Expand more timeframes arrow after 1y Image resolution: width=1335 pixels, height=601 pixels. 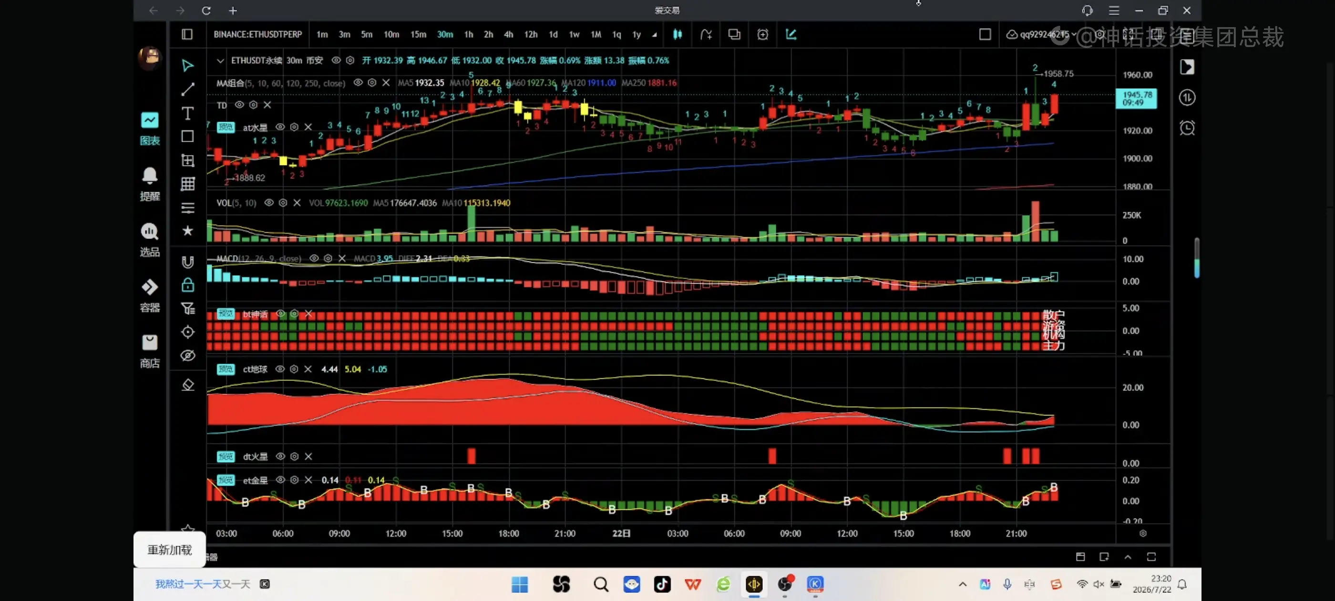655,35
